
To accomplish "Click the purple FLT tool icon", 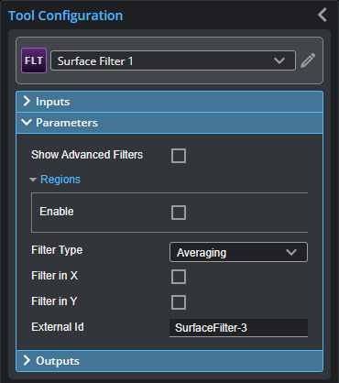I will pyautogui.click(x=34, y=60).
